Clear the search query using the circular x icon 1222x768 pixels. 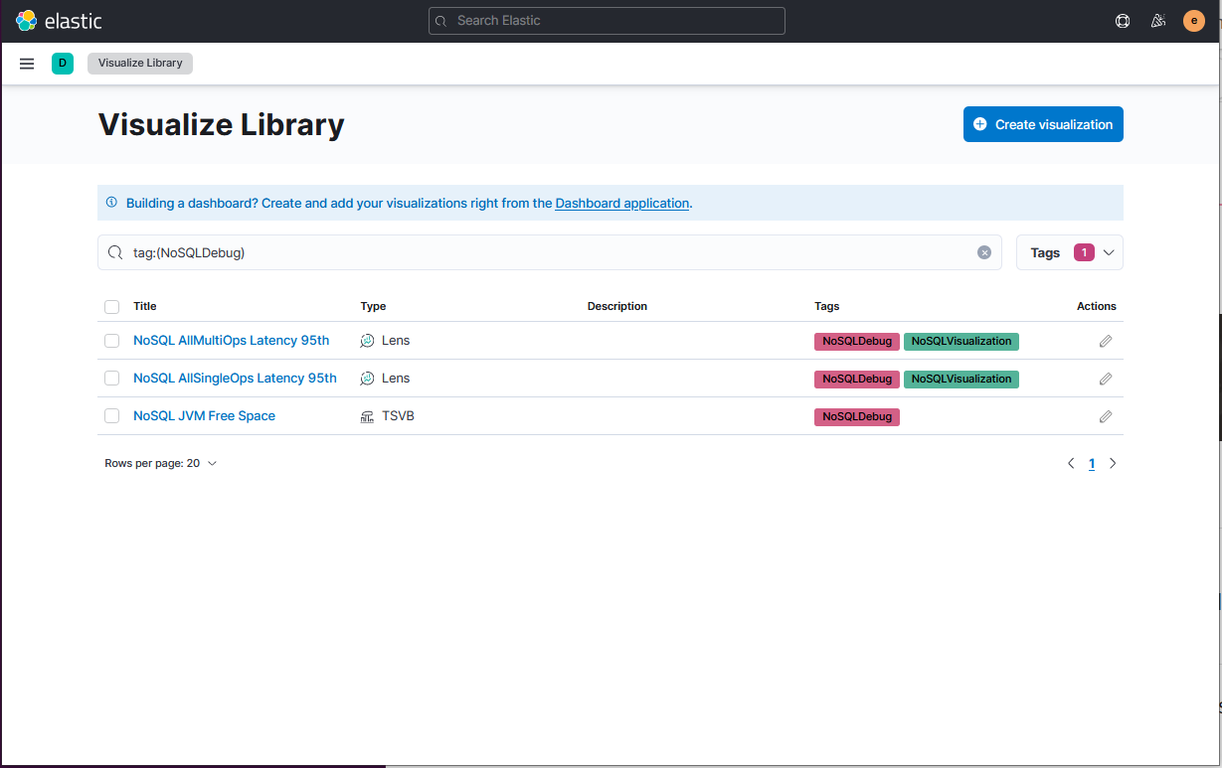984,252
